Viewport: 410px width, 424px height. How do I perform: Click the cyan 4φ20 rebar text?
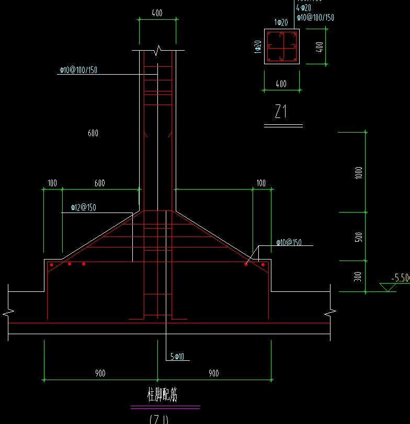tap(303, 8)
